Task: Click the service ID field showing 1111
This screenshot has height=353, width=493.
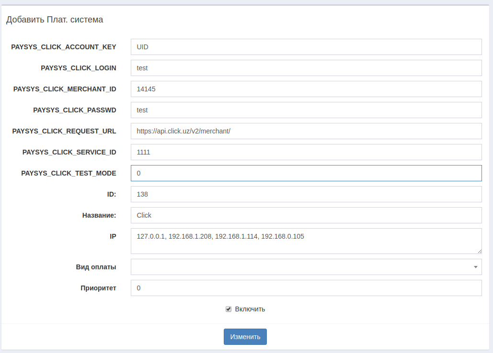Action: click(x=306, y=152)
